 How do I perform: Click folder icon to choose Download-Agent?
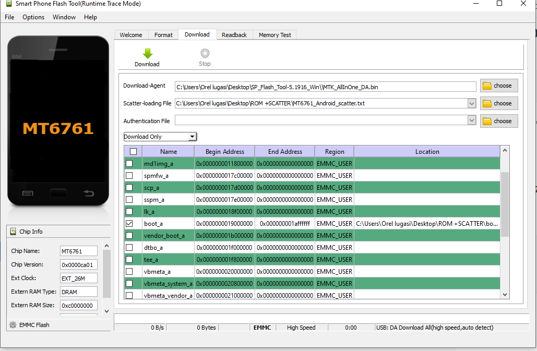[x=487, y=86]
